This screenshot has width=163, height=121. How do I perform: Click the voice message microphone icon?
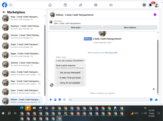pos(51,99)
